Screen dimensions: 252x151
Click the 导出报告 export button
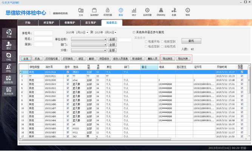click(167, 59)
